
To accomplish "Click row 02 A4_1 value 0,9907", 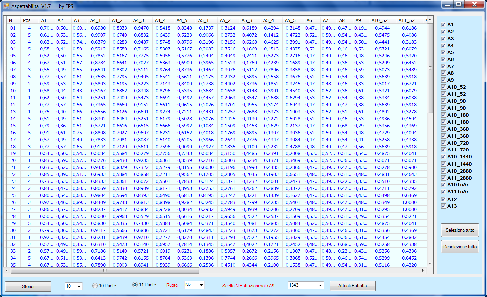I will tap(98, 35).
